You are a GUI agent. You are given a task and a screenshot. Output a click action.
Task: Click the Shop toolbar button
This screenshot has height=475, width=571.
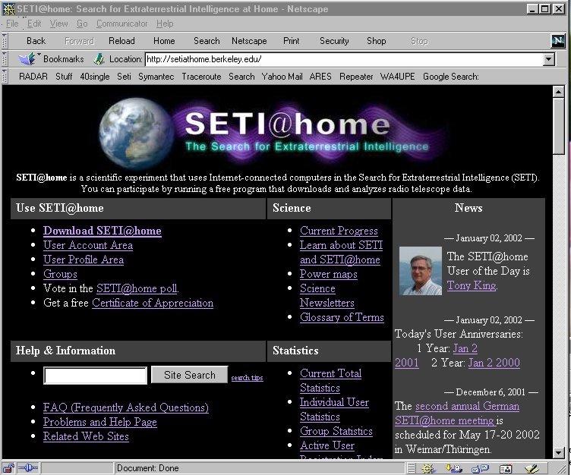click(376, 41)
